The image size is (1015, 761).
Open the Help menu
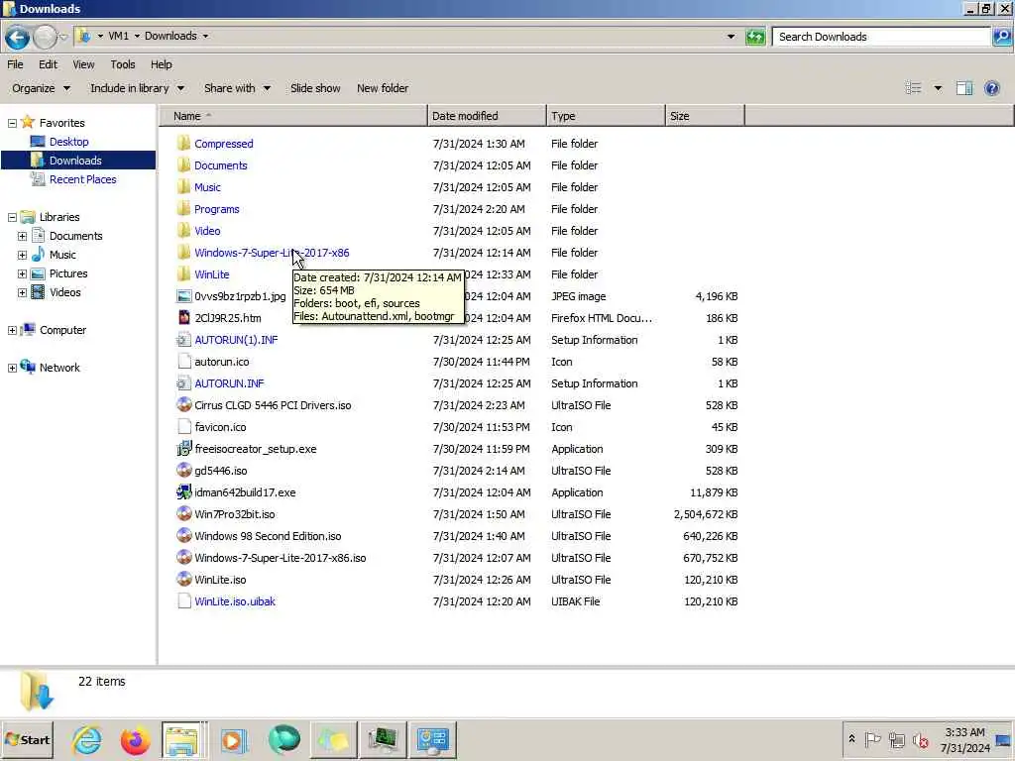162,64
